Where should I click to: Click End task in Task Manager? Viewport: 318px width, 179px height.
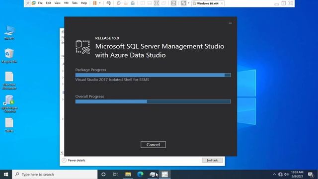pyautogui.click(x=212, y=160)
